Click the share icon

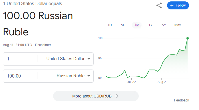pos(159,5)
